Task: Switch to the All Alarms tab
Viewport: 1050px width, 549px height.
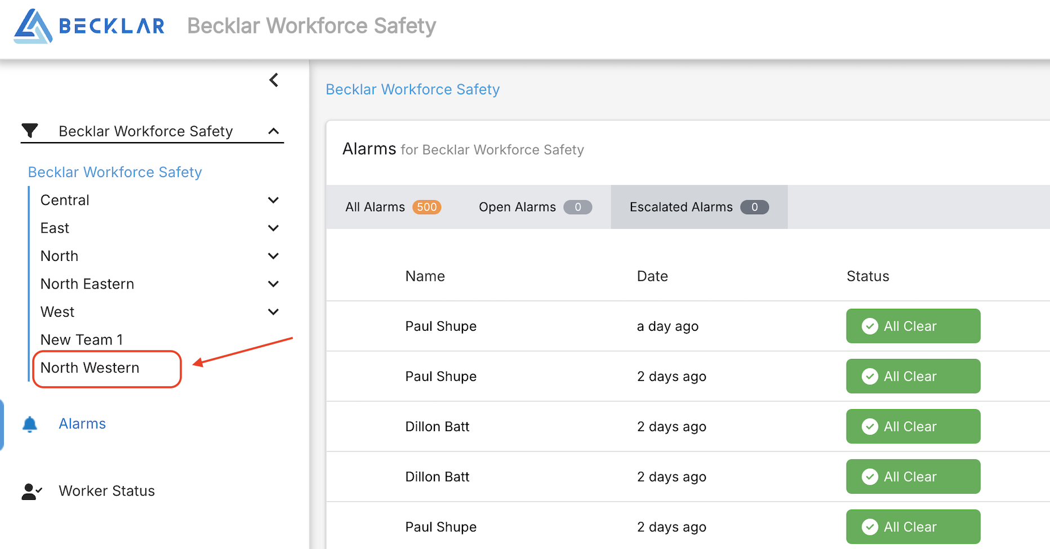Action: [x=393, y=207]
